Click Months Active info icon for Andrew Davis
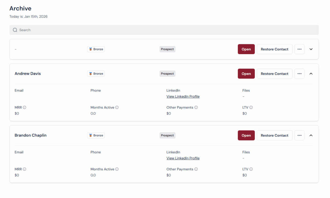 [117, 107]
